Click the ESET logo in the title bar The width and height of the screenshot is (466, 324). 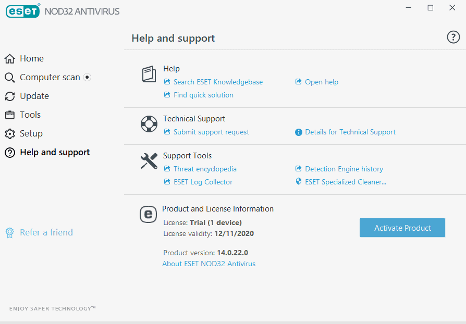[22, 10]
